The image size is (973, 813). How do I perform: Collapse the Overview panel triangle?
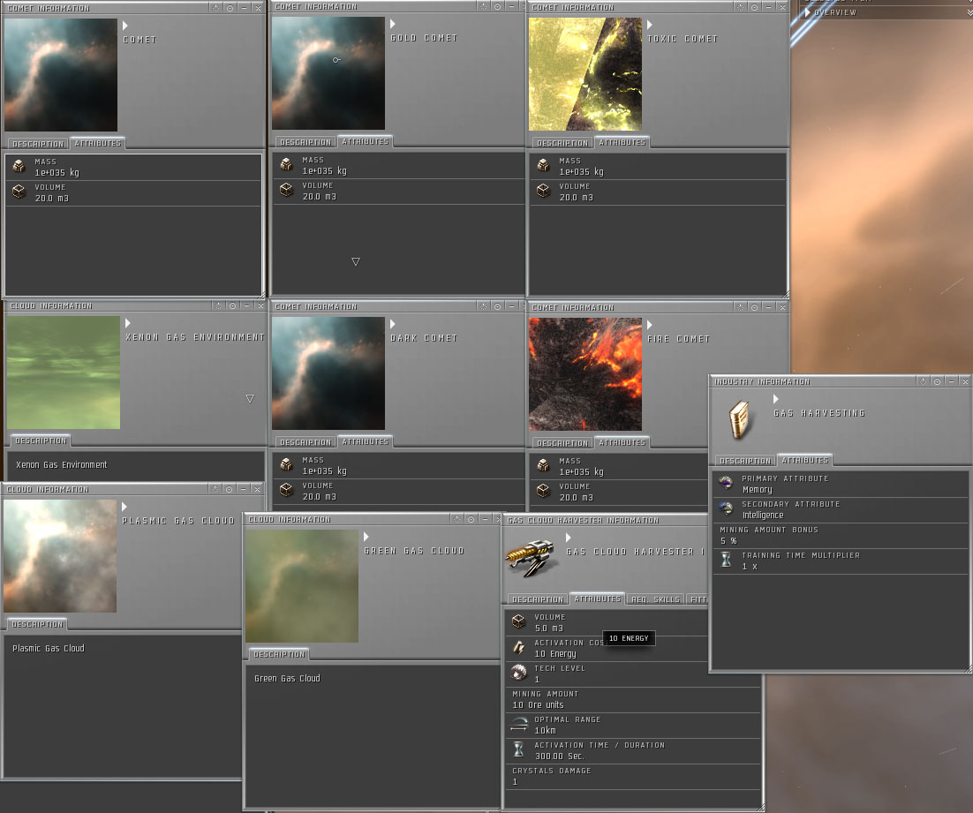pos(807,11)
